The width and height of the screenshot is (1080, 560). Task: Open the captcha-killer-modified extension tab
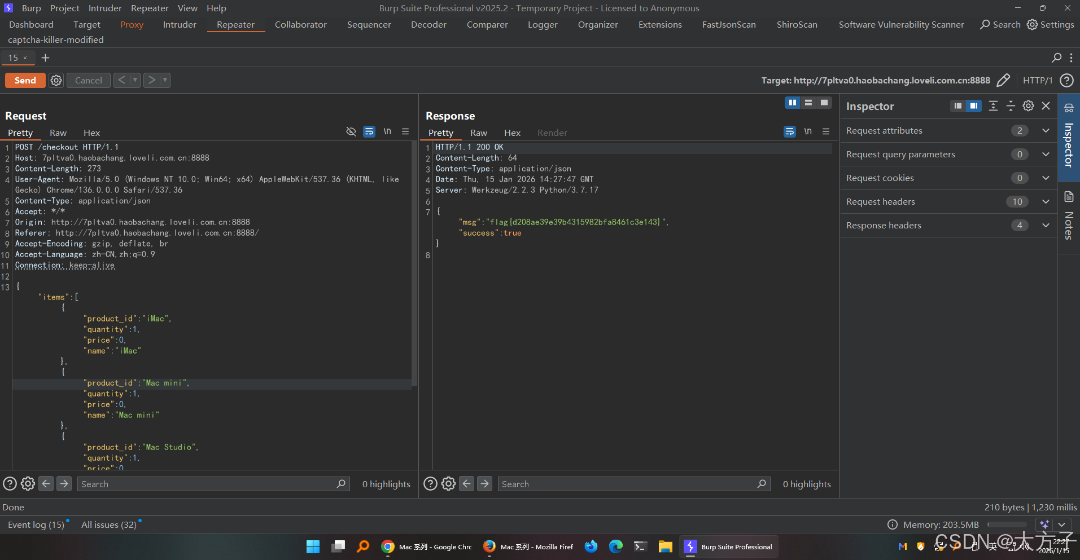point(56,40)
